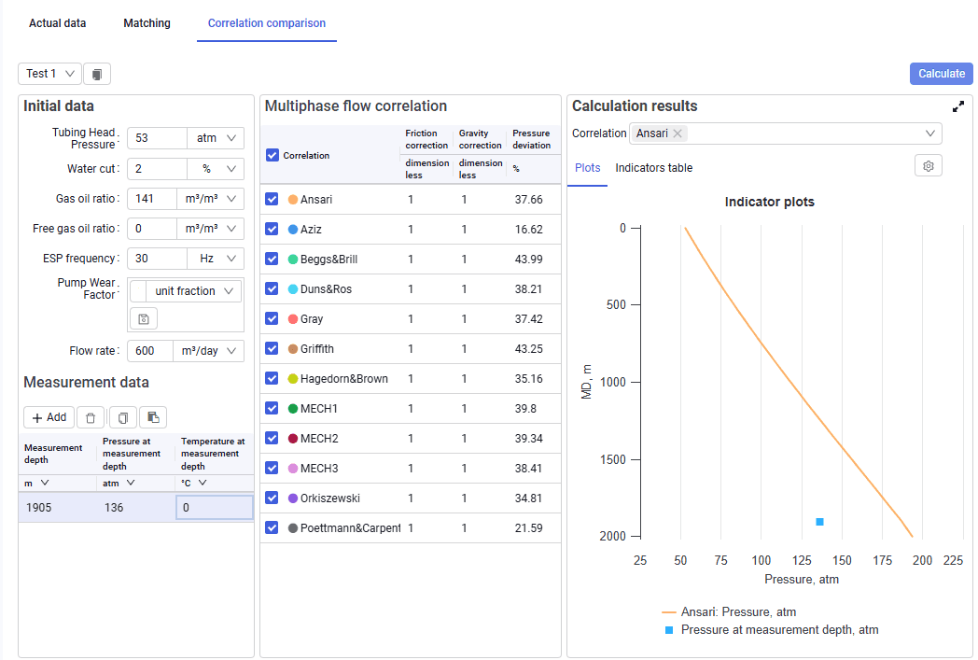Click the Ansari orange color dot
Image resolution: width=978 pixels, height=660 pixels.
292,200
